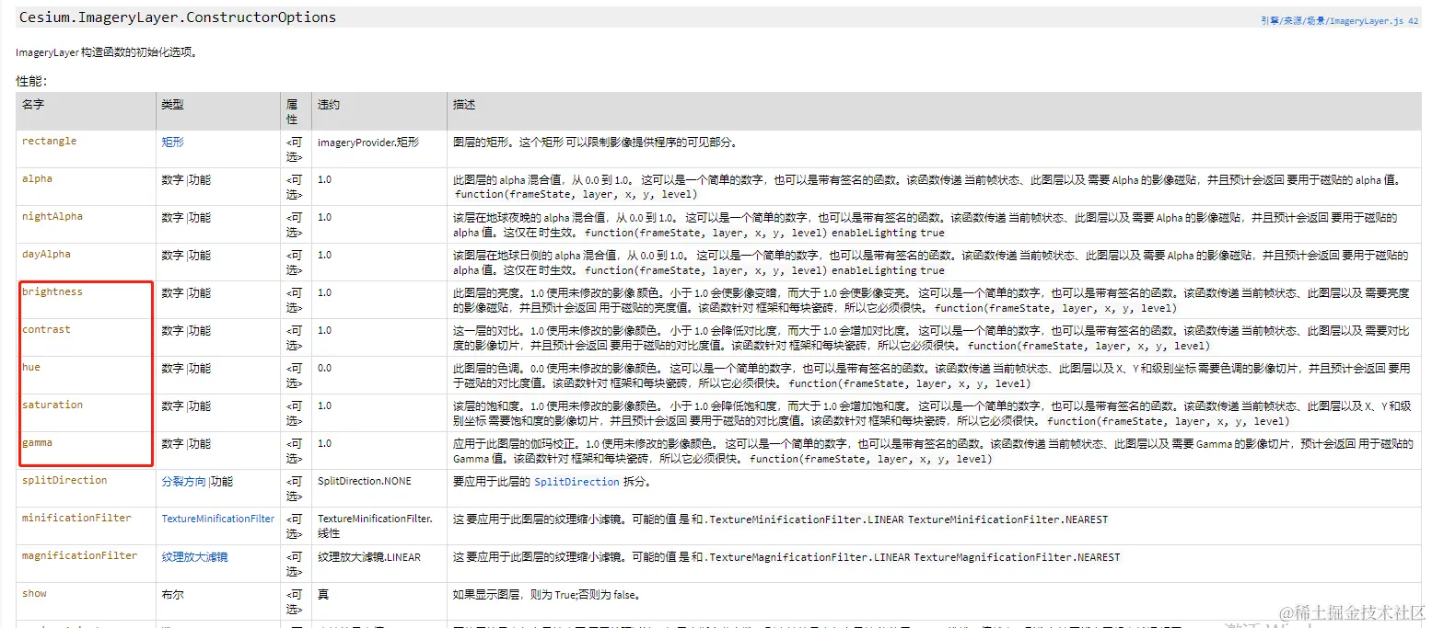The width and height of the screenshot is (1432, 628).
Task: Select the minificationFilter property name
Action: pyautogui.click(x=76, y=519)
